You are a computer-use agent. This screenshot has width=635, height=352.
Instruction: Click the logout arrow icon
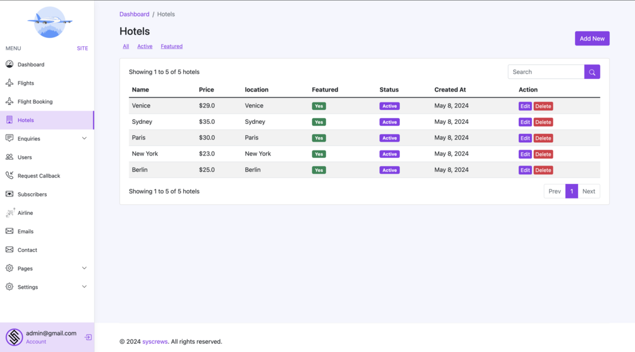pyautogui.click(x=88, y=337)
